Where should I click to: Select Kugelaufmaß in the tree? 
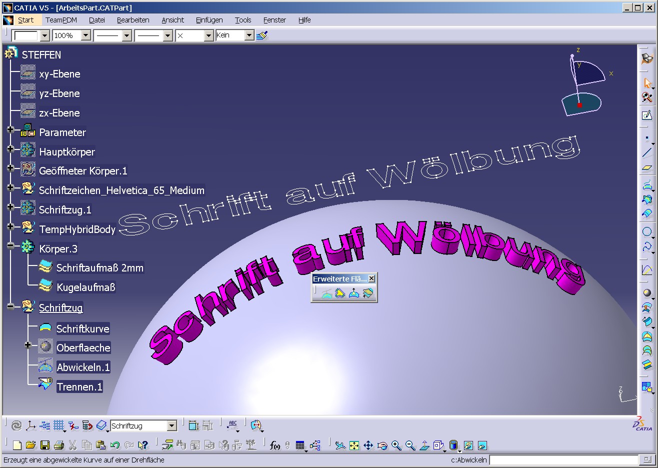pyautogui.click(x=85, y=287)
